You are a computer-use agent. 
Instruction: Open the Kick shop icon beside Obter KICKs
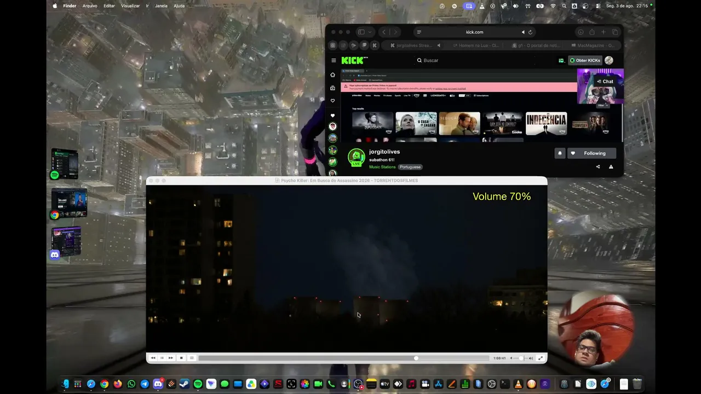point(561,60)
